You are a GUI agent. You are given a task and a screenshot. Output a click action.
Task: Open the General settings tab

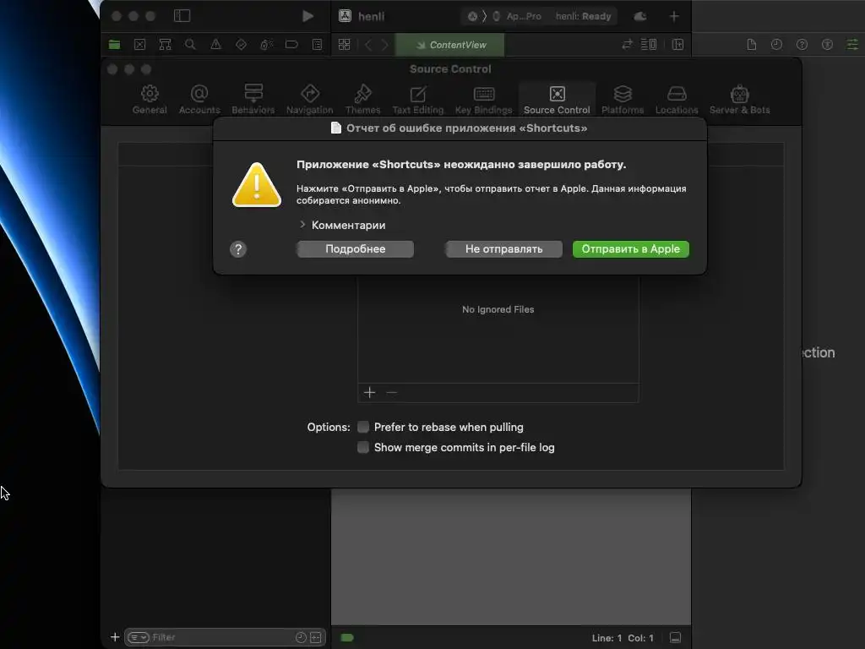click(150, 100)
